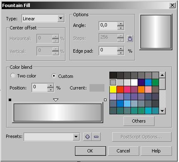Image resolution: width=179 pixels, height=162 pixels.
Task: Select the black start color marker
Action: click(10, 100)
